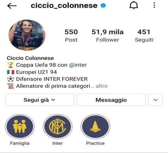168x153 pixels.
Task: Tap the Famiglia highlight label
Action: [x=20, y=143]
